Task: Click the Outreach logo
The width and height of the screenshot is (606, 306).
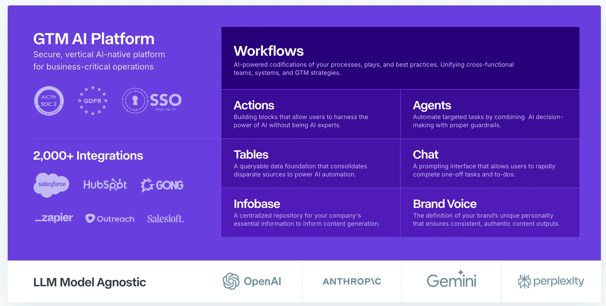Action: click(x=110, y=219)
